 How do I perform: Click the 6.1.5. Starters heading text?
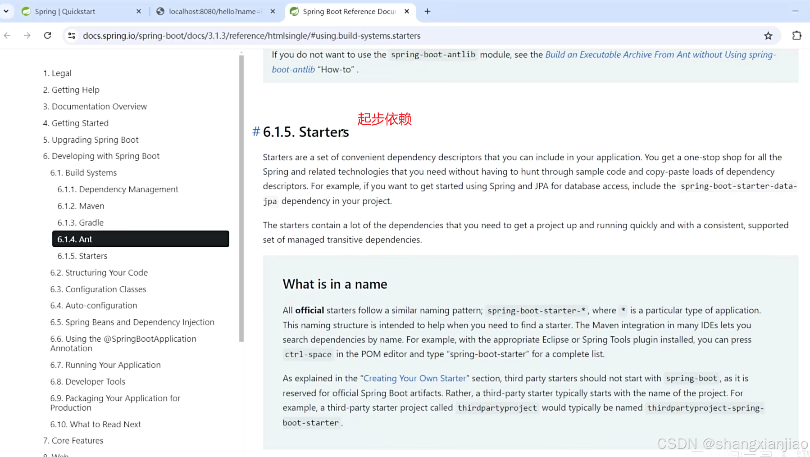[x=306, y=131]
